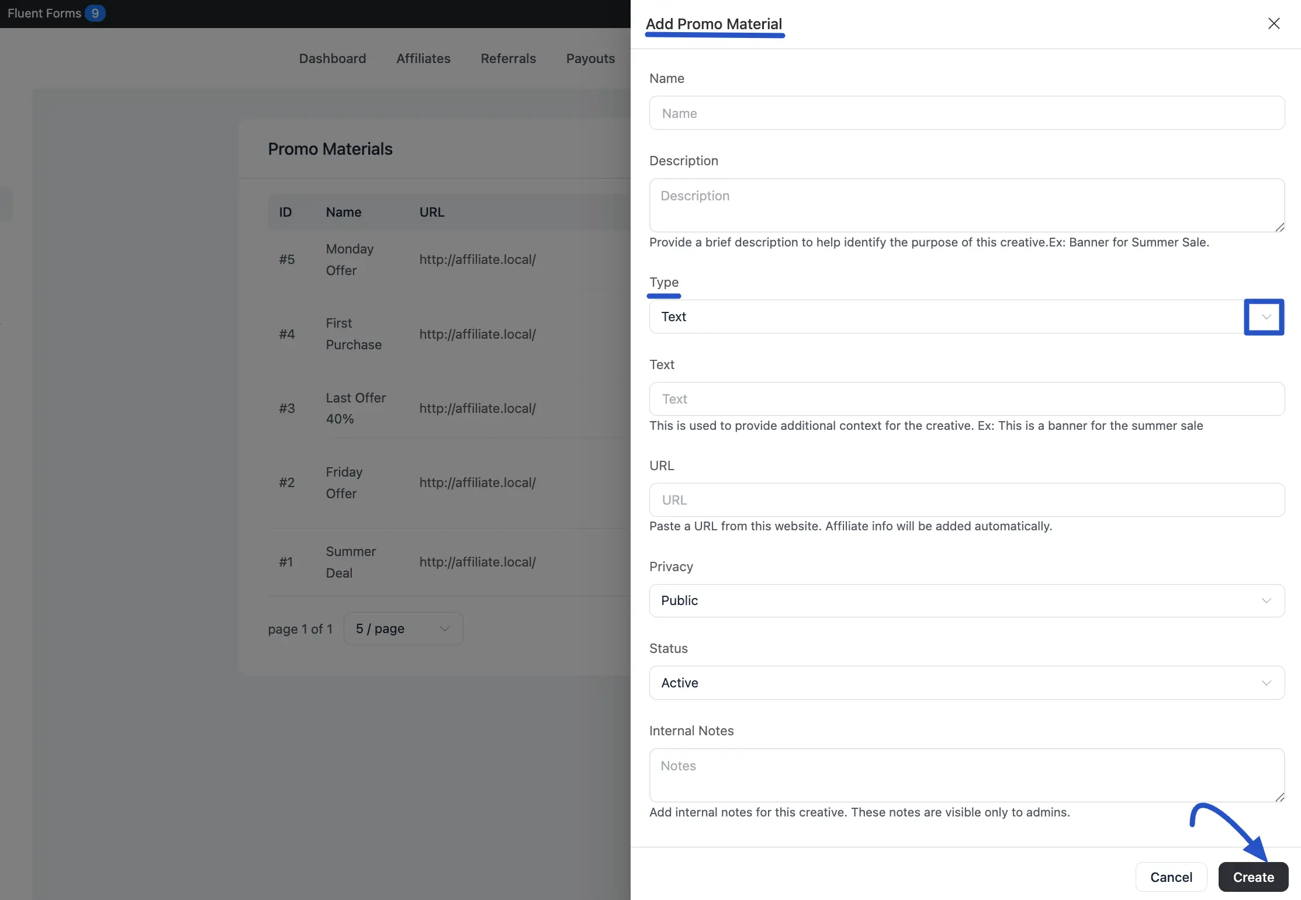1301x900 pixels.
Task: Focus the URL input field
Action: pos(966,500)
